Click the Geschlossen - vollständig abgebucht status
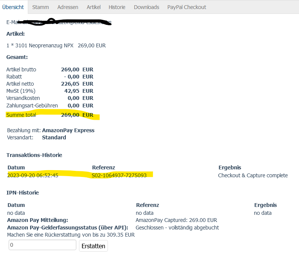The height and width of the screenshot is (261, 299). (x=177, y=228)
